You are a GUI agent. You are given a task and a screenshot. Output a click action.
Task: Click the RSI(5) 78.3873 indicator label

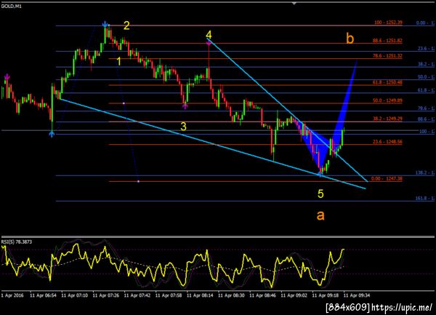point(17,242)
